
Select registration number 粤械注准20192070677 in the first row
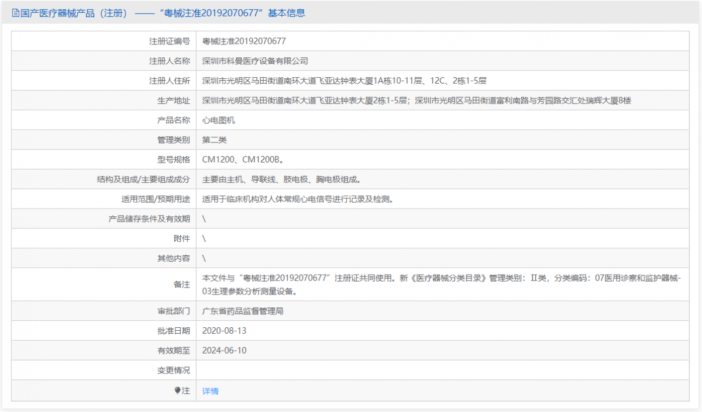click(244, 41)
